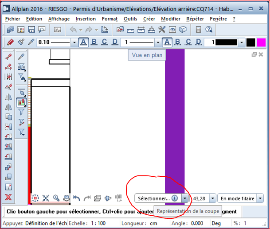Click the wrench and screwdriver tools icon

(x=162, y=30)
